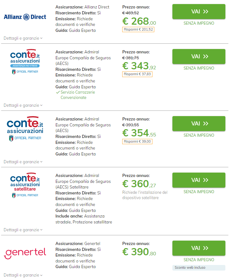Expand Dettagli e garanzie for Allianz Direct

23,38
